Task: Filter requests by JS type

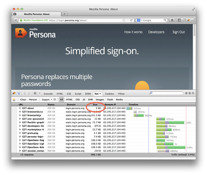Action: click(x=84, y=100)
